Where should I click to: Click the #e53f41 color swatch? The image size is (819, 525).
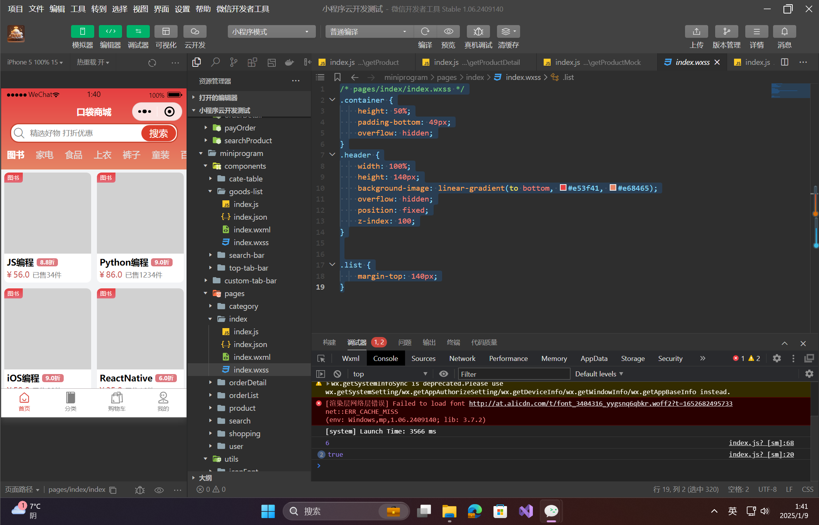point(563,188)
